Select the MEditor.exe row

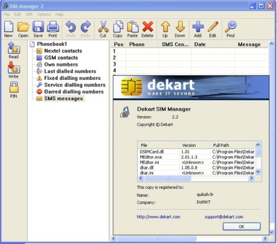196,157
